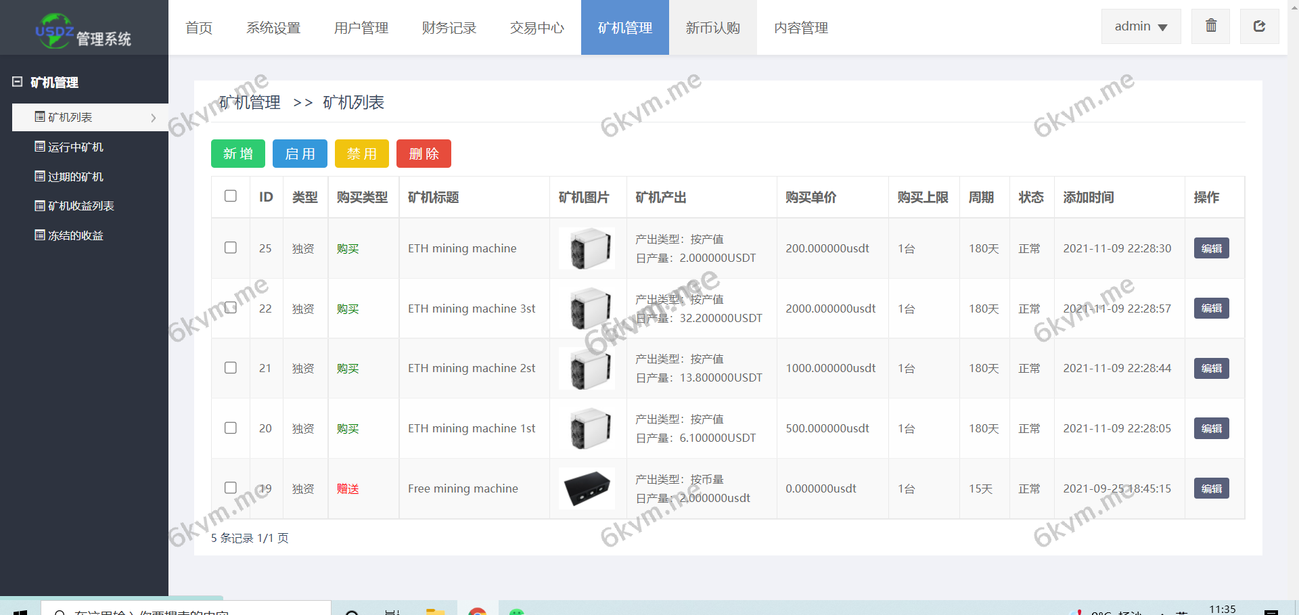Screen dimensions: 1299x615
Task: Edit ETH mining machine 3st via 编辑 button
Action: coord(1211,309)
